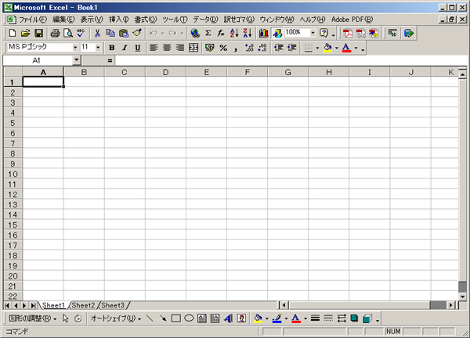Open the Adobe PDF(B) menu

[352, 20]
